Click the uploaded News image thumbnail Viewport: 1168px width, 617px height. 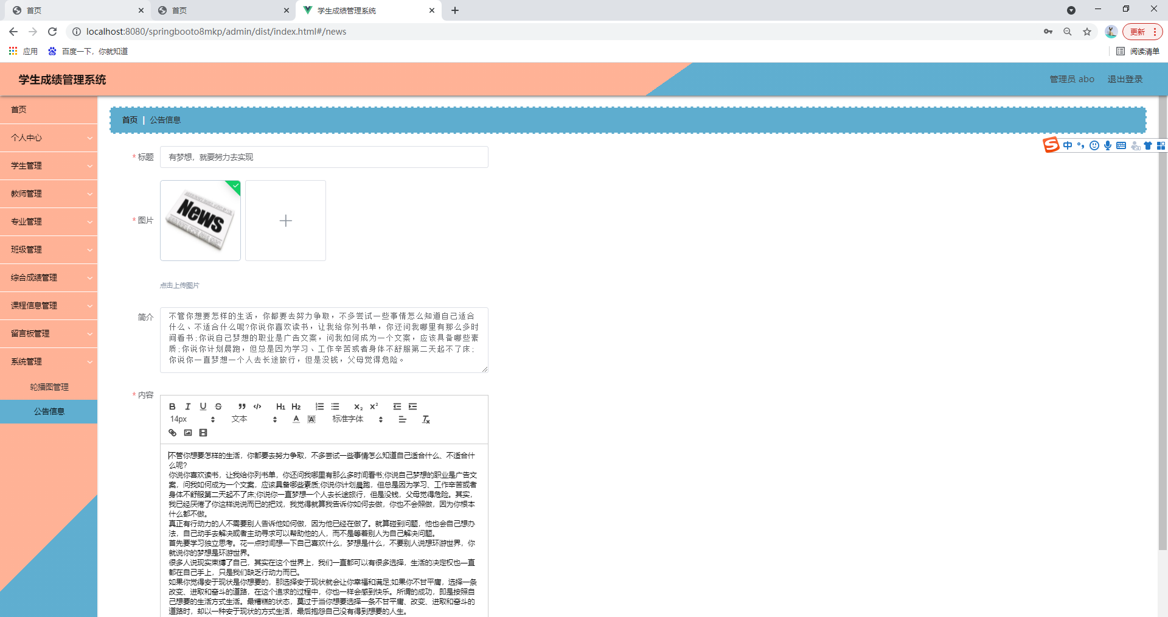[200, 220]
